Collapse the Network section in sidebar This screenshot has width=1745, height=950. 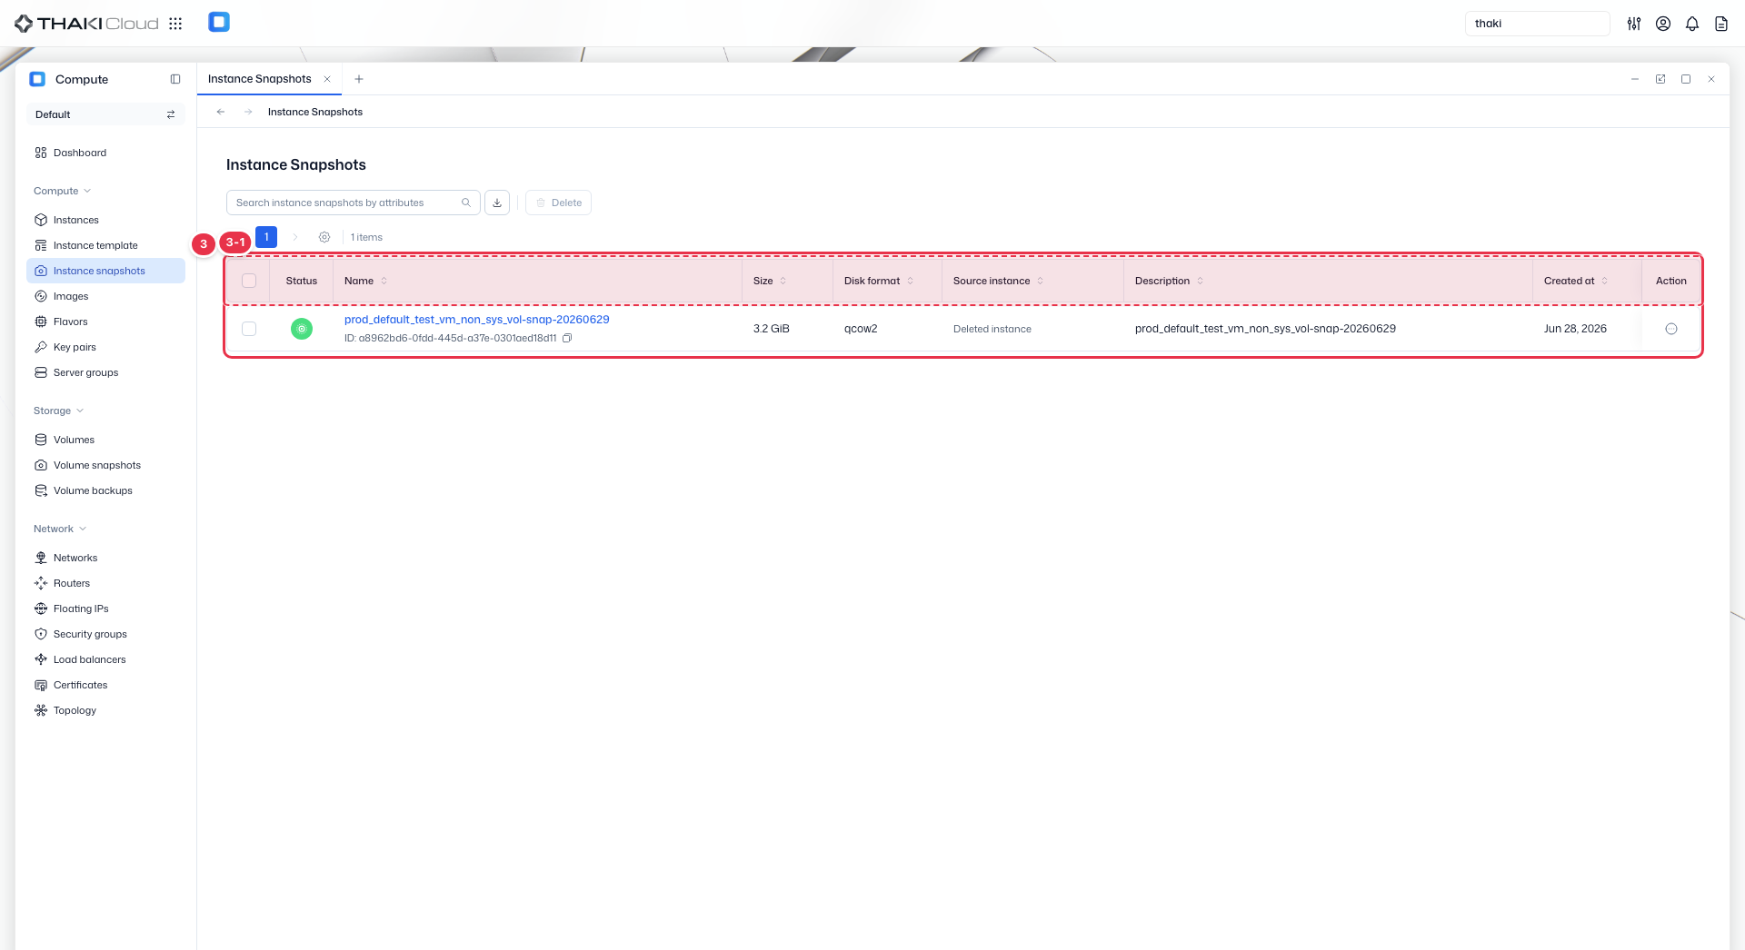coord(60,529)
